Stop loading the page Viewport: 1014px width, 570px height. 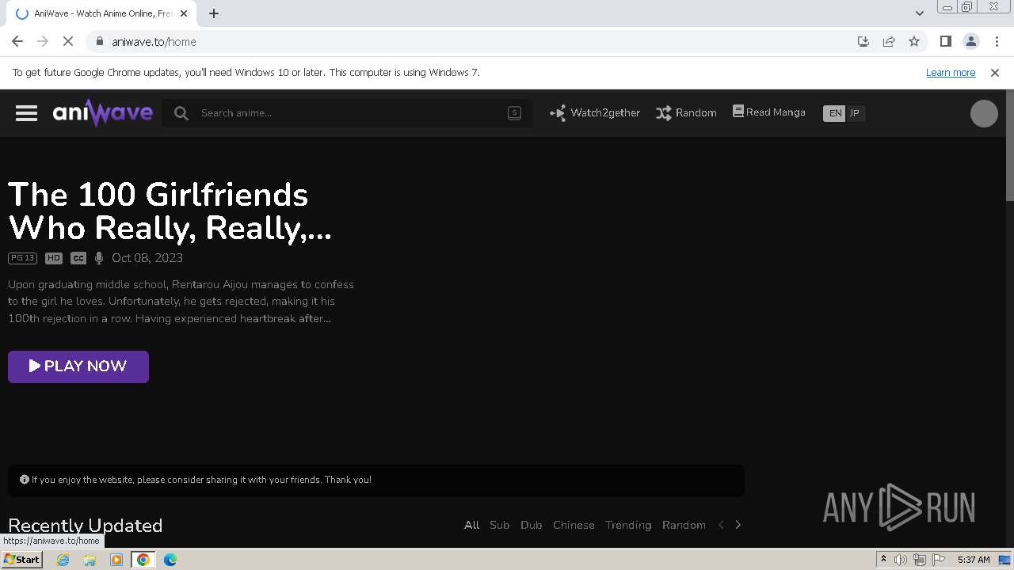click(x=68, y=41)
